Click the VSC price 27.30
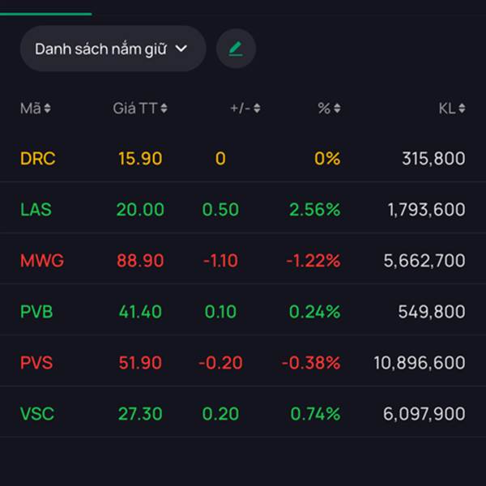Image resolution: width=486 pixels, height=486 pixels. click(140, 414)
